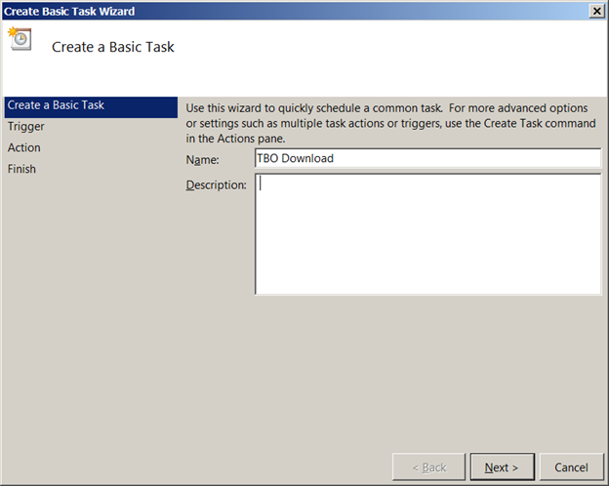Click the Name label
The image size is (609, 486).
tap(202, 160)
